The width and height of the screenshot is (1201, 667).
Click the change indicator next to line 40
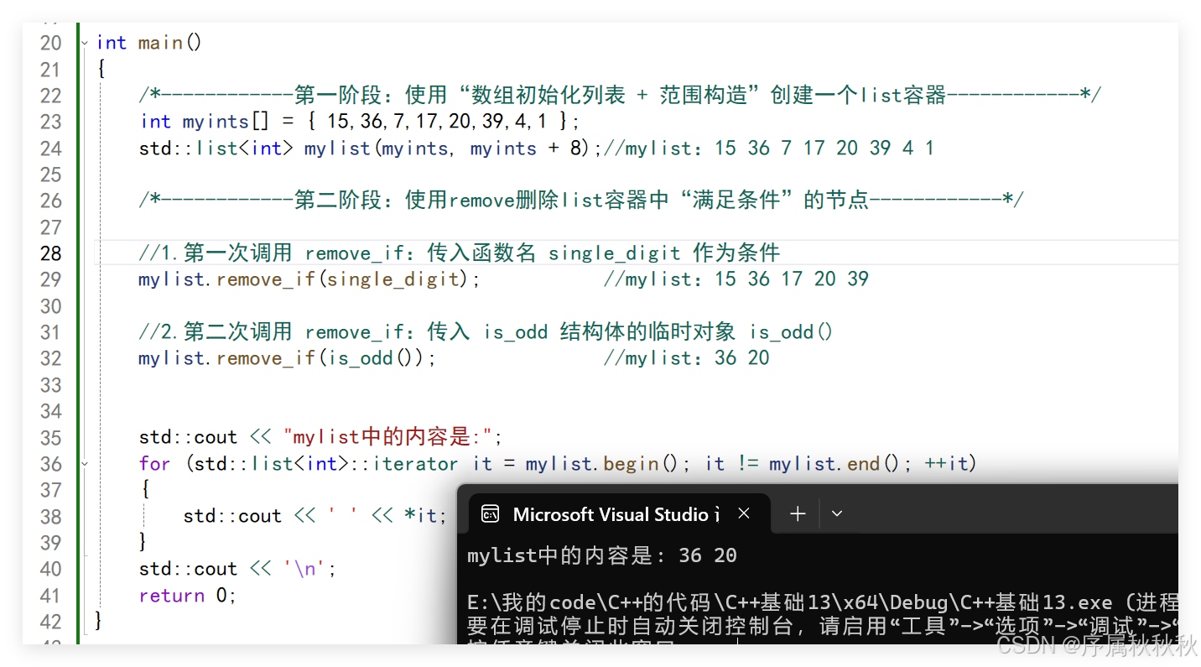(x=81, y=568)
